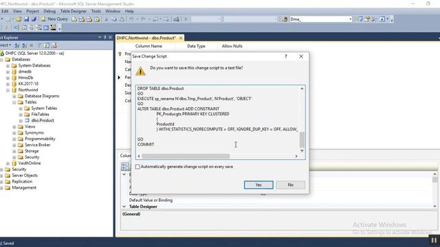Click Refresh icon in Object Explorer toolbar
440x247 pixels.
46,45
